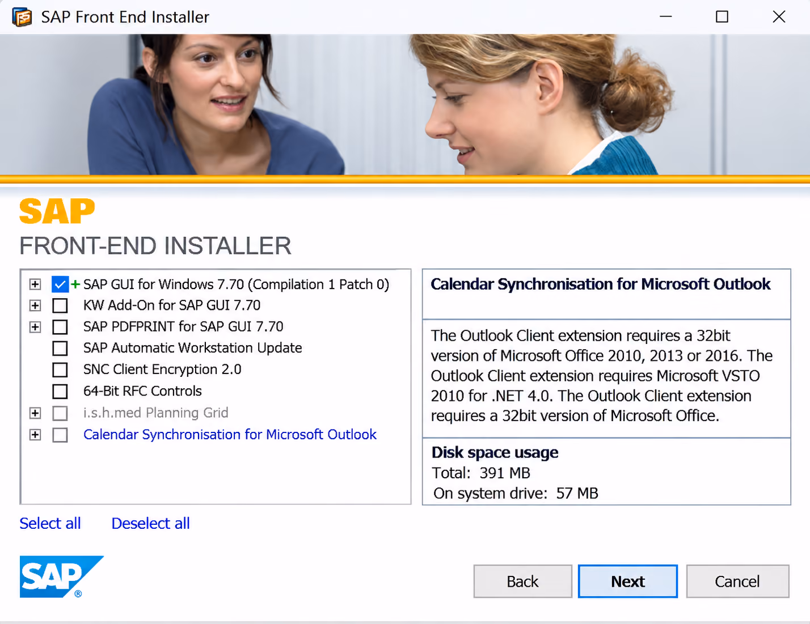Expand the KW Add-On for SAP GUI node
The width and height of the screenshot is (810, 624).
tap(35, 305)
